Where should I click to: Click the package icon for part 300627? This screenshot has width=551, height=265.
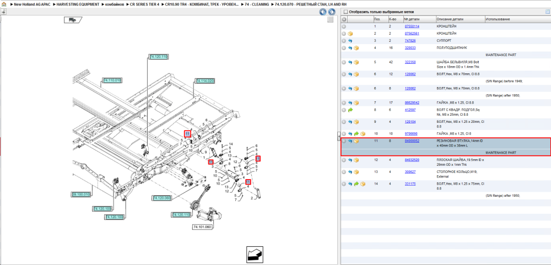(x=356, y=172)
